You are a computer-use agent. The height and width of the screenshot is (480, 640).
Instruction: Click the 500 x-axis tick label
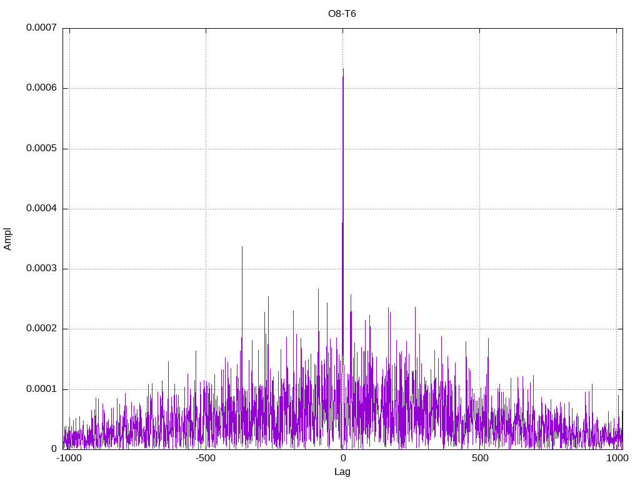point(480,458)
